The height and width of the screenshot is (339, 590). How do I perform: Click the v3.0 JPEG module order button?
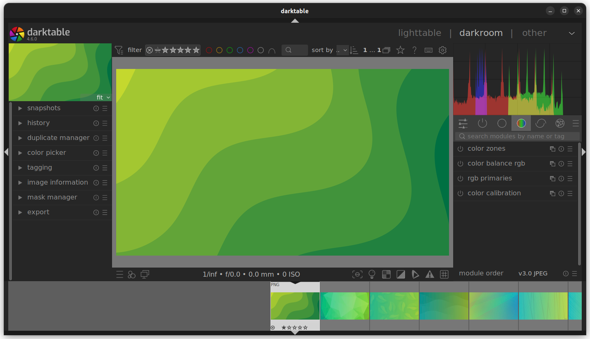[533, 273]
